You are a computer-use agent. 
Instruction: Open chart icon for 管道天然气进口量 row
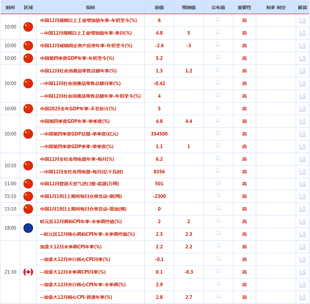pyautogui.click(x=303, y=184)
